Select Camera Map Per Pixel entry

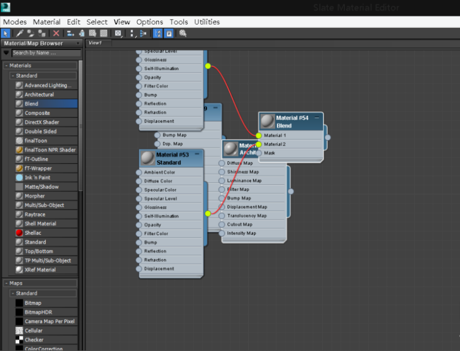tap(46, 321)
